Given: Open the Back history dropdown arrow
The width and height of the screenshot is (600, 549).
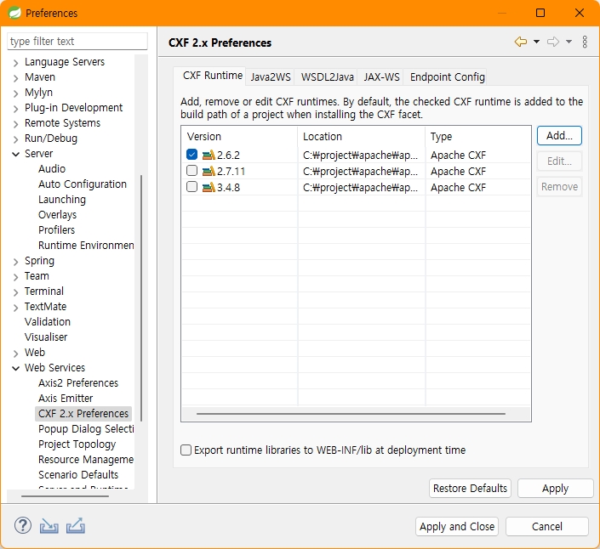Looking at the screenshot, I should [536, 42].
